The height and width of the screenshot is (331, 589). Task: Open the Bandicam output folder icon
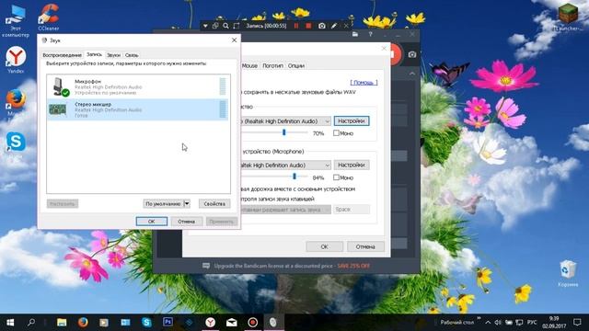click(355, 35)
